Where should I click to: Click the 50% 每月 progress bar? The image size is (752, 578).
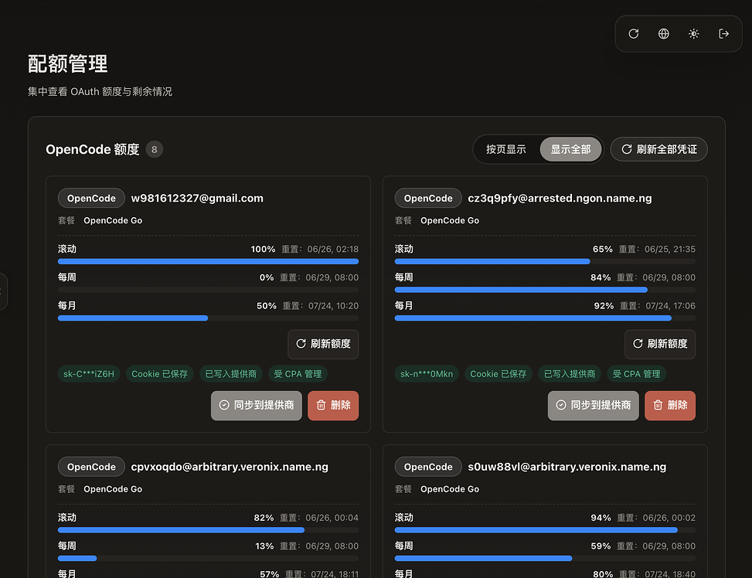(208, 318)
